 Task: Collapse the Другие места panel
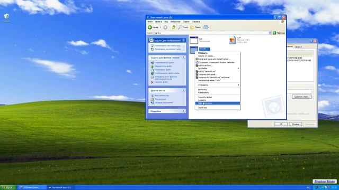[x=184, y=90]
